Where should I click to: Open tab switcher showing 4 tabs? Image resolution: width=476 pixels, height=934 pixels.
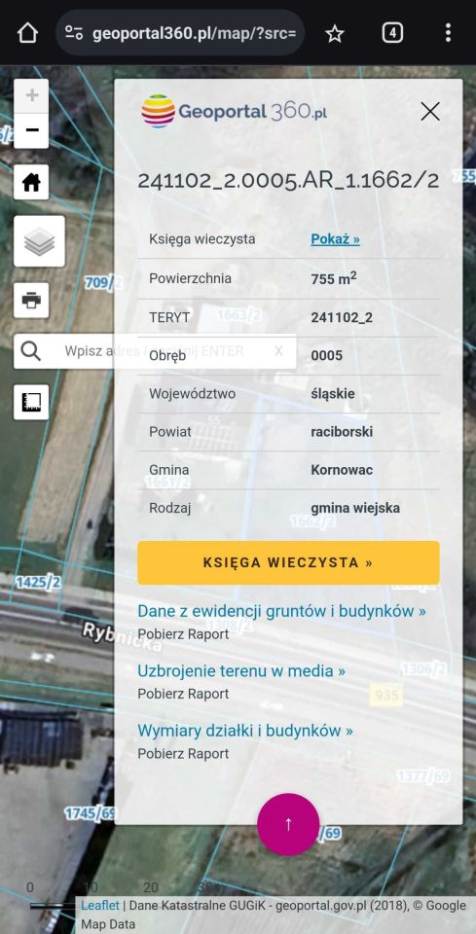click(x=392, y=33)
